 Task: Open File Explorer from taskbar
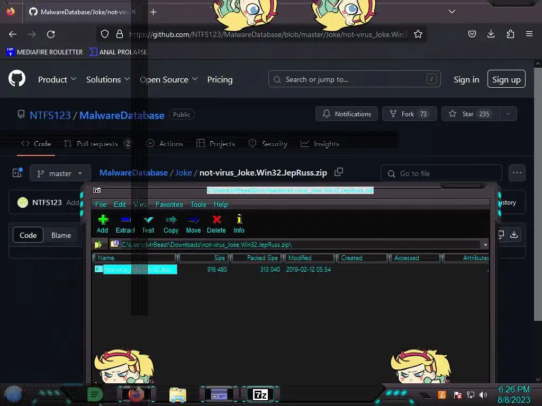coord(178,394)
